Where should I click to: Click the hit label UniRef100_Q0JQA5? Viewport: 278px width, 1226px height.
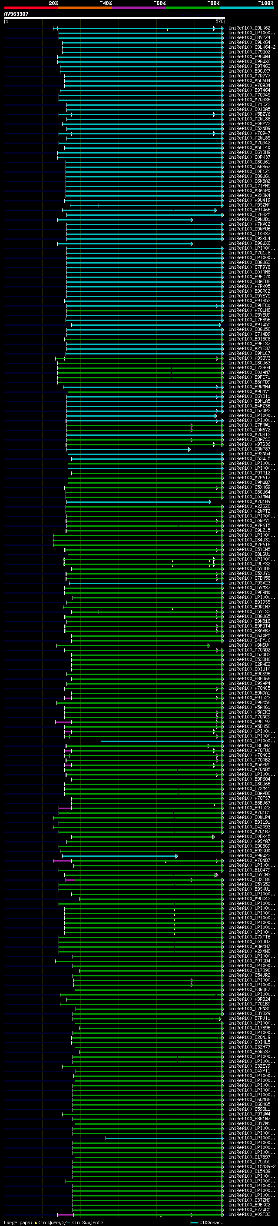click(249, 110)
